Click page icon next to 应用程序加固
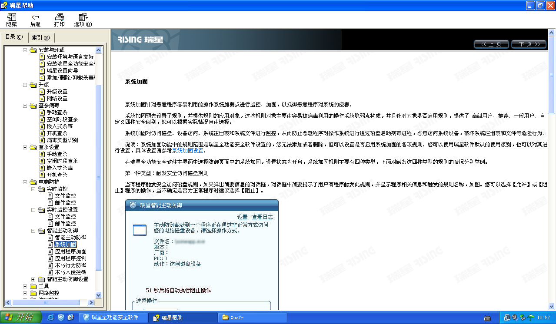This screenshot has width=556, height=324. (x=50, y=251)
